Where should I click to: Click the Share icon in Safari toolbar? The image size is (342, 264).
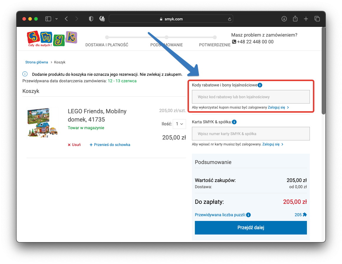point(295,19)
